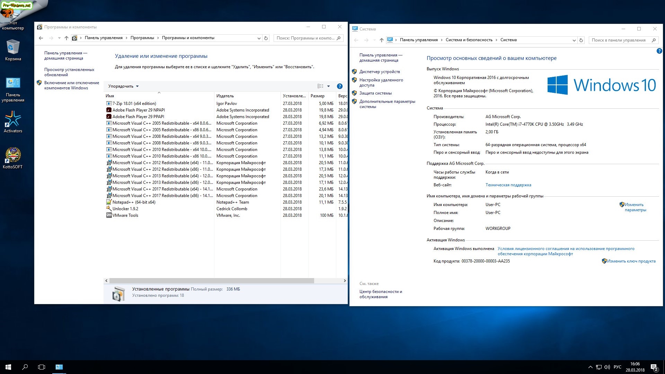Click the horizontal scrollbar in programs list
The width and height of the screenshot is (665, 374).
(x=211, y=280)
